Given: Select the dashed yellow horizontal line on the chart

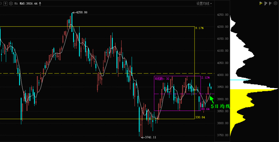Looking at the screenshot, I should click(107, 73).
